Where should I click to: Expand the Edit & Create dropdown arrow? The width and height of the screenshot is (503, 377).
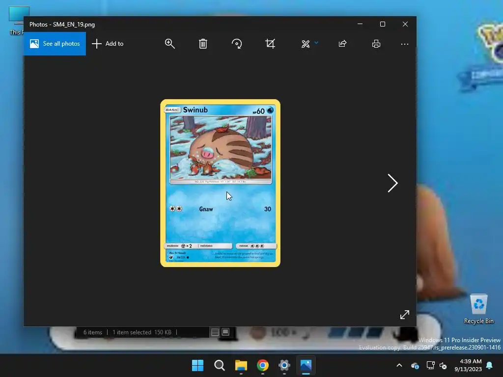pos(316,43)
